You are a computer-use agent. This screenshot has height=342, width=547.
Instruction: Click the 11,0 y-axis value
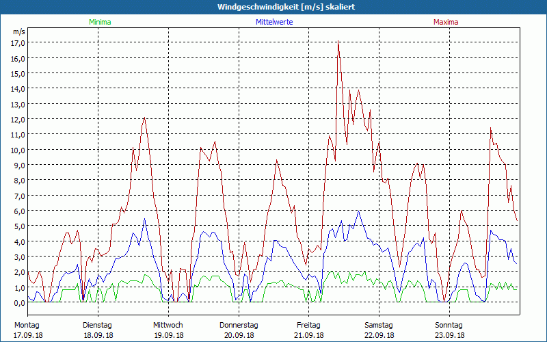coord(18,134)
